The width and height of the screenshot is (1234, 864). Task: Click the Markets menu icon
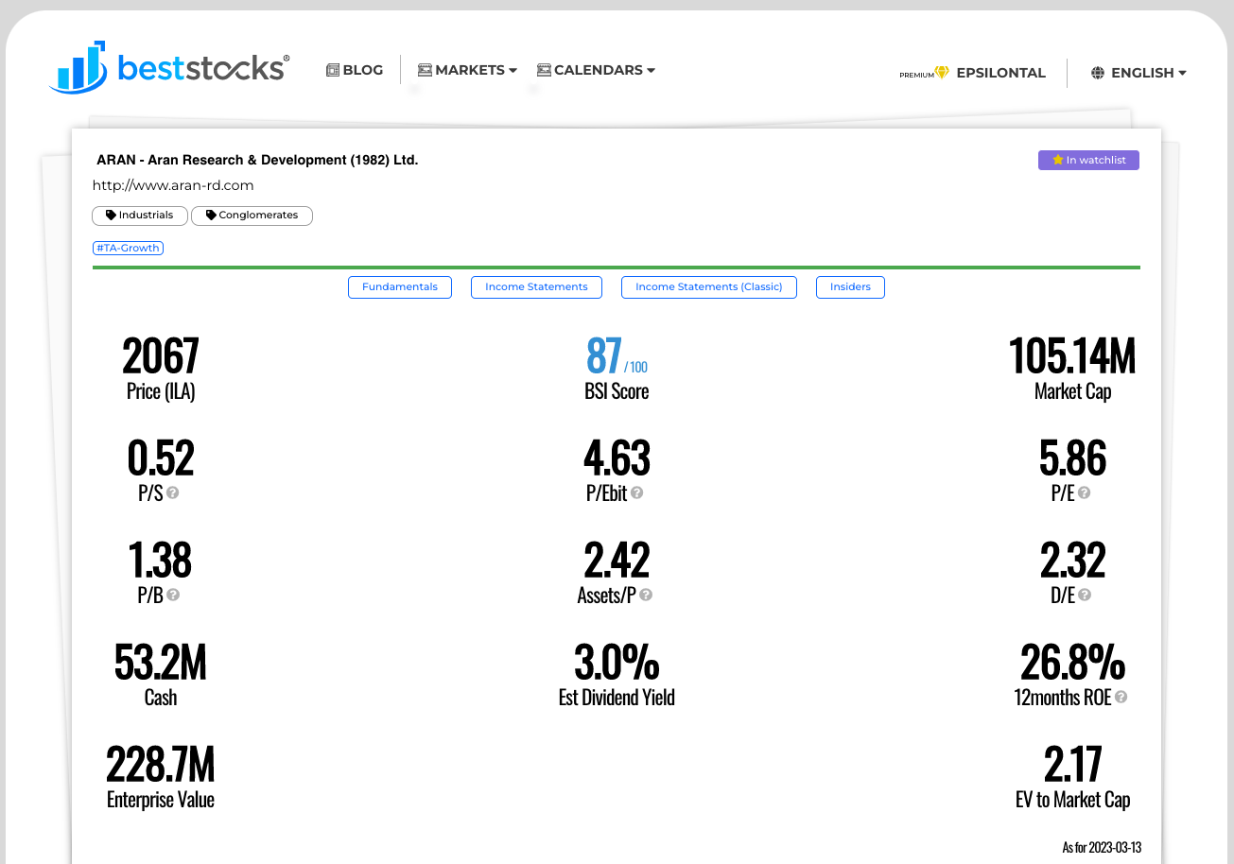coord(425,70)
